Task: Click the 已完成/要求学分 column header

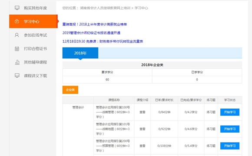Action: [191, 100]
